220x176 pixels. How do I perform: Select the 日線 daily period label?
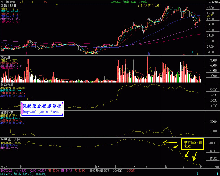pos(20,2)
